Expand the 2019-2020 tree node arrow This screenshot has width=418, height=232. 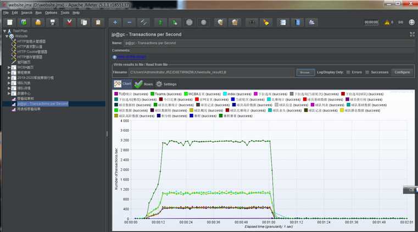9,78
